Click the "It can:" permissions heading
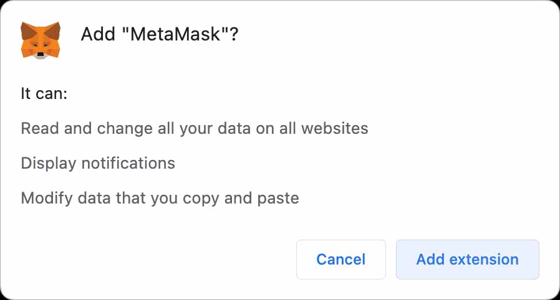560x300 pixels. pyautogui.click(x=44, y=93)
